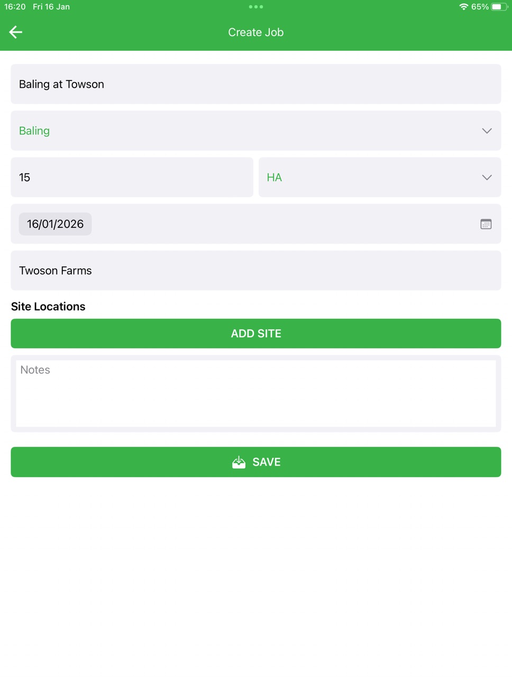
Task: Tap the Wi-Fi status icon
Action: pyautogui.click(x=463, y=7)
